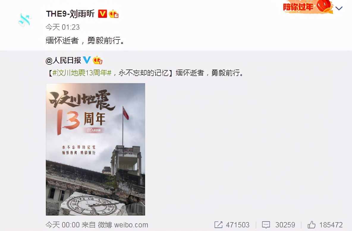
Task: Open the 汶川地震13周年 poster image
Action: point(95,149)
